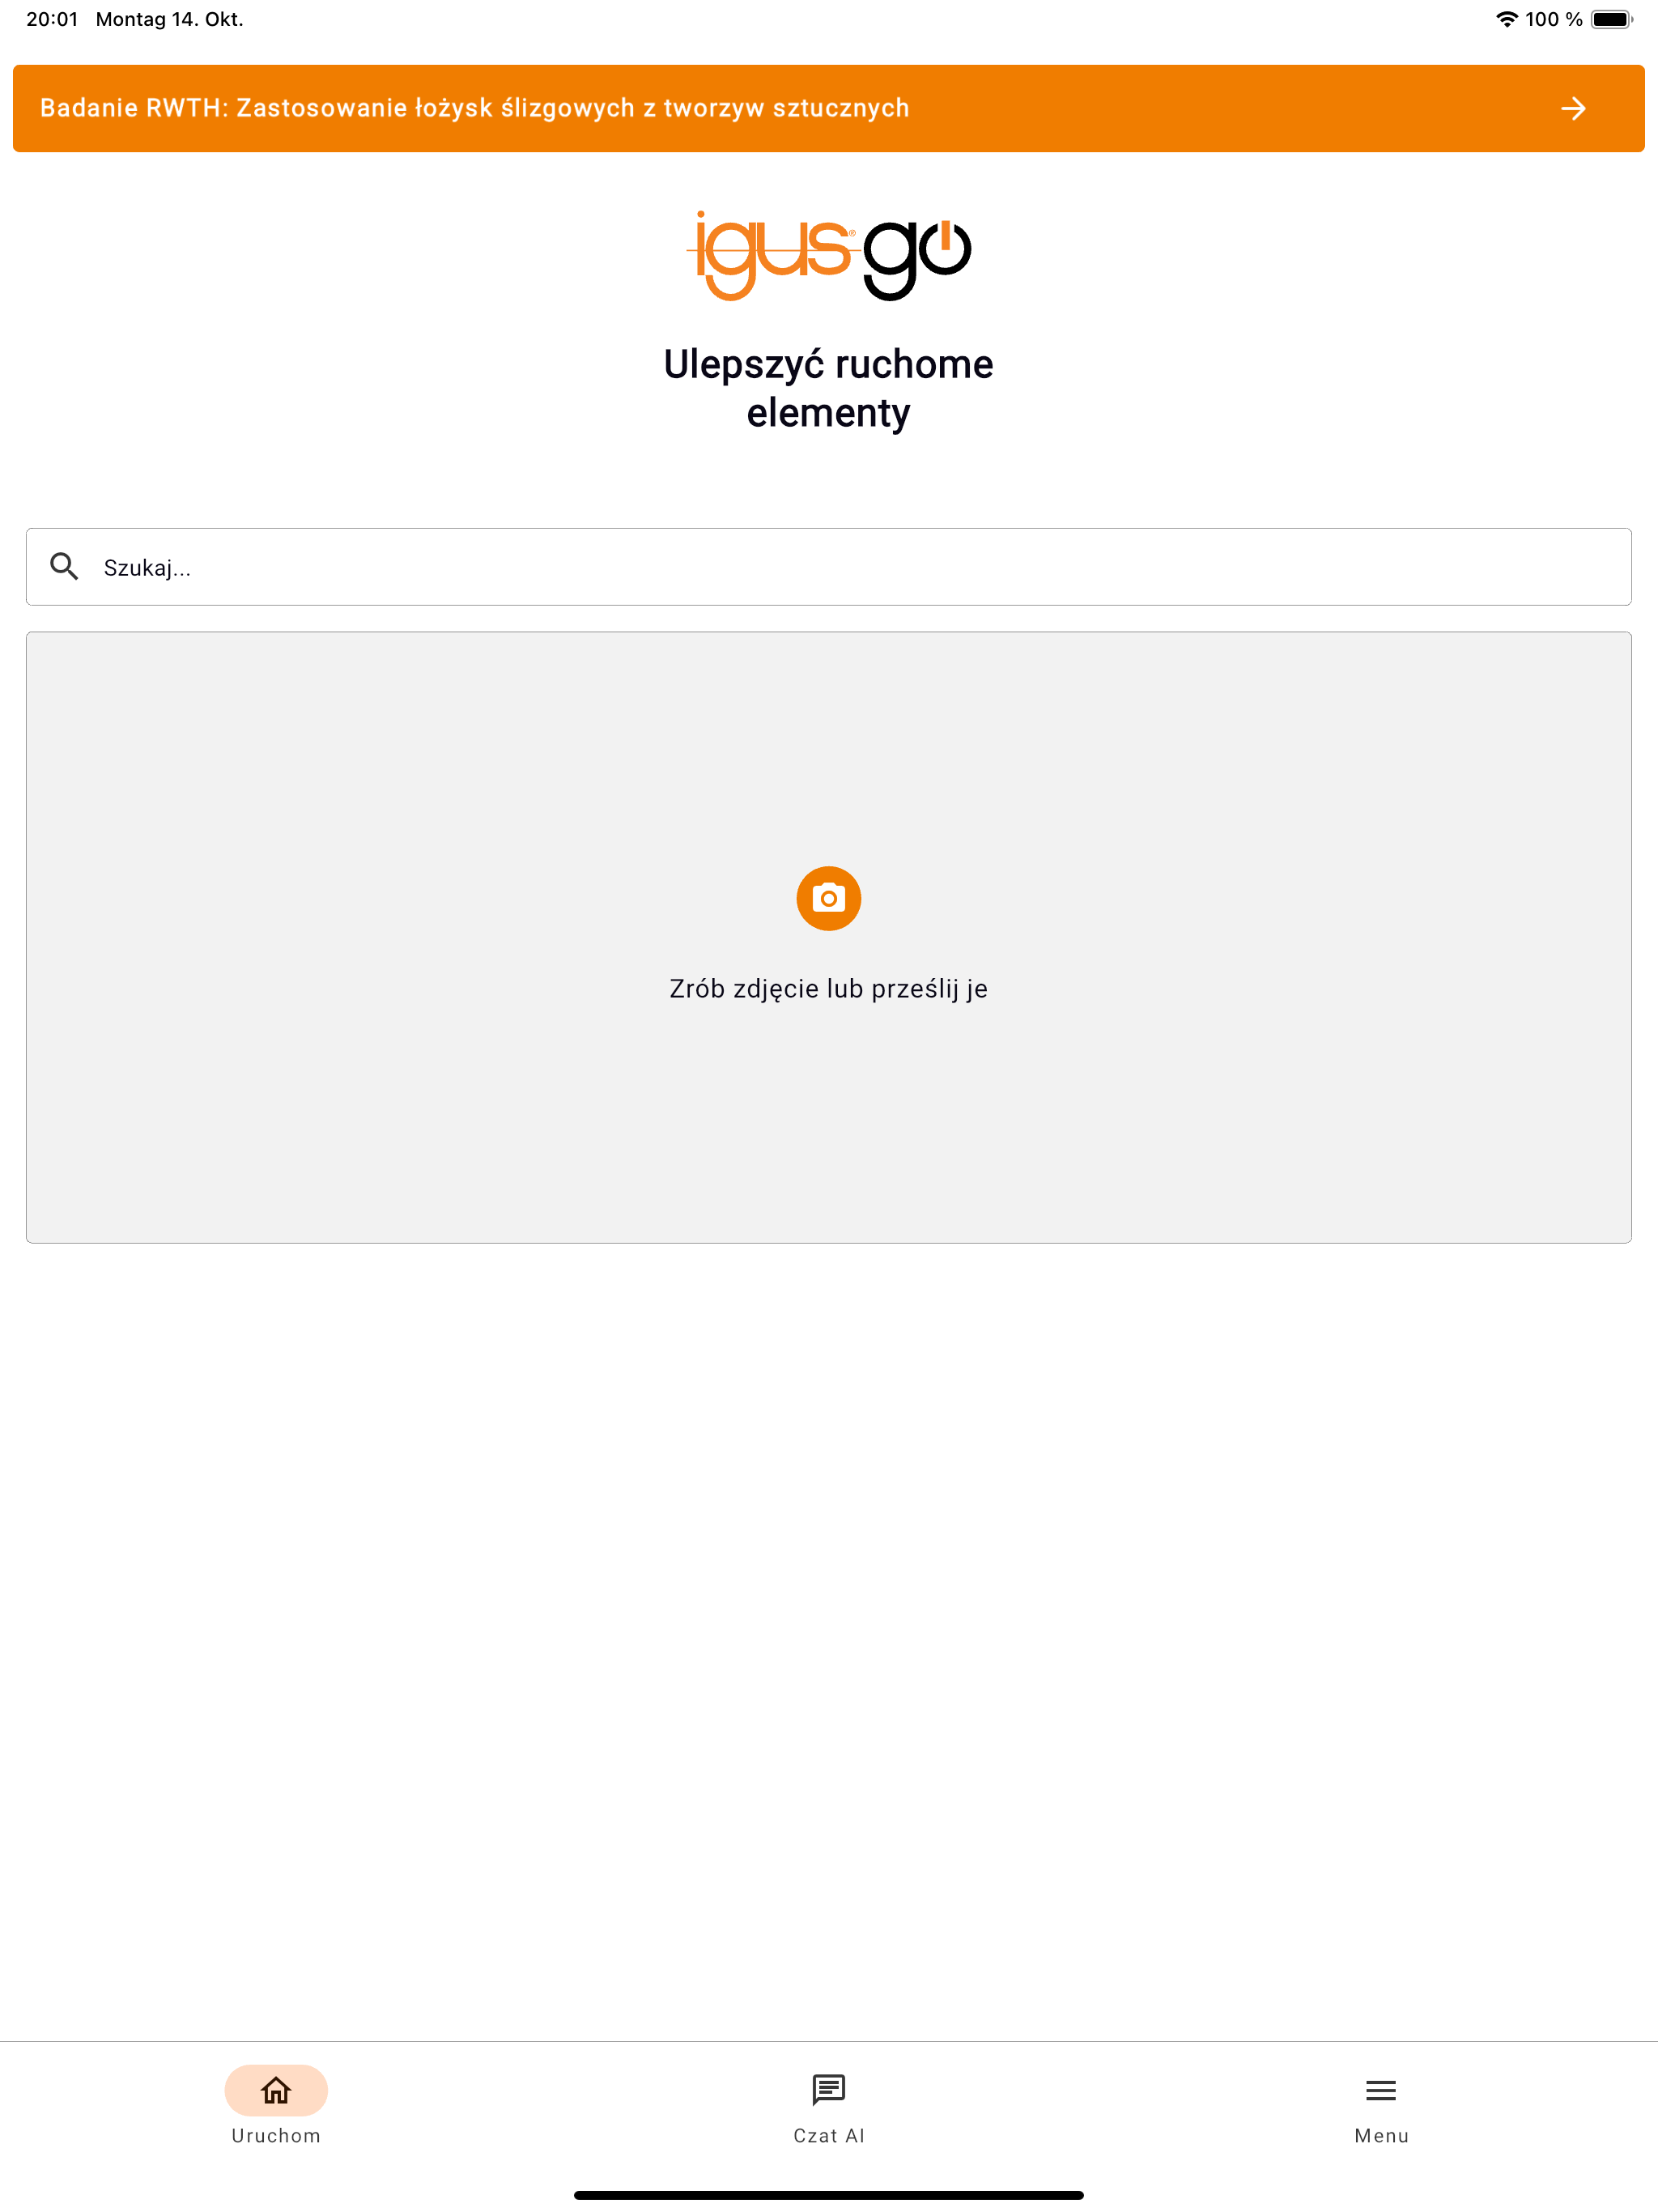Select the home icon in bottom navigation
Screen dimensions: 1658x2212
pyautogui.click(x=276, y=2090)
